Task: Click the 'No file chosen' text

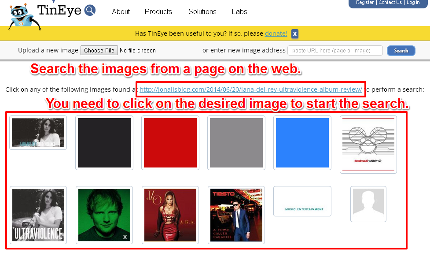Action: pyautogui.click(x=138, y=51)
